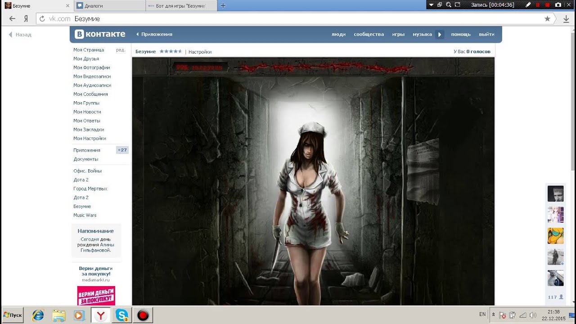Image resolution: width=576 pixels, height=324 pixels.
Task: Open the сообщества header menu
Action: (x=369, y=34)
